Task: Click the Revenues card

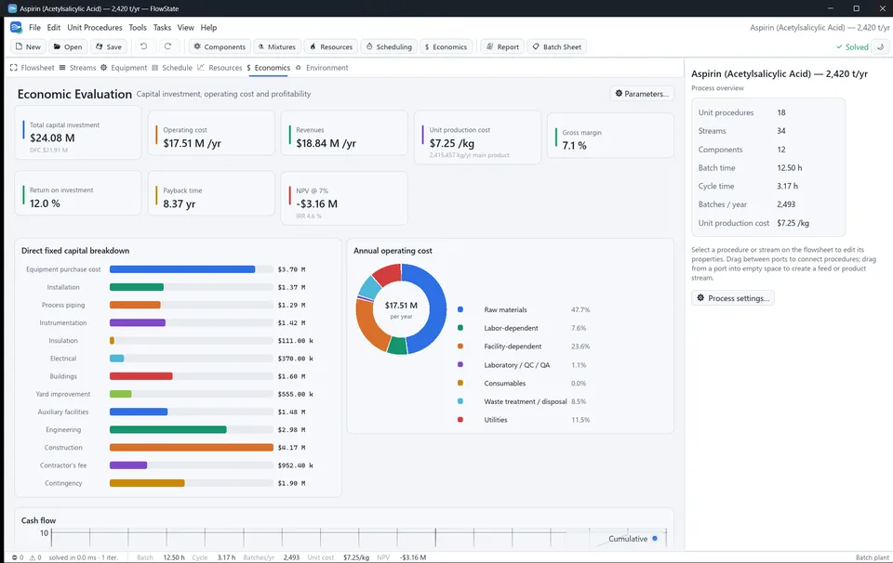Action: pos(344,133)
